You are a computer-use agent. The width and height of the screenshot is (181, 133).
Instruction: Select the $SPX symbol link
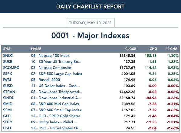tap(8, 74)
